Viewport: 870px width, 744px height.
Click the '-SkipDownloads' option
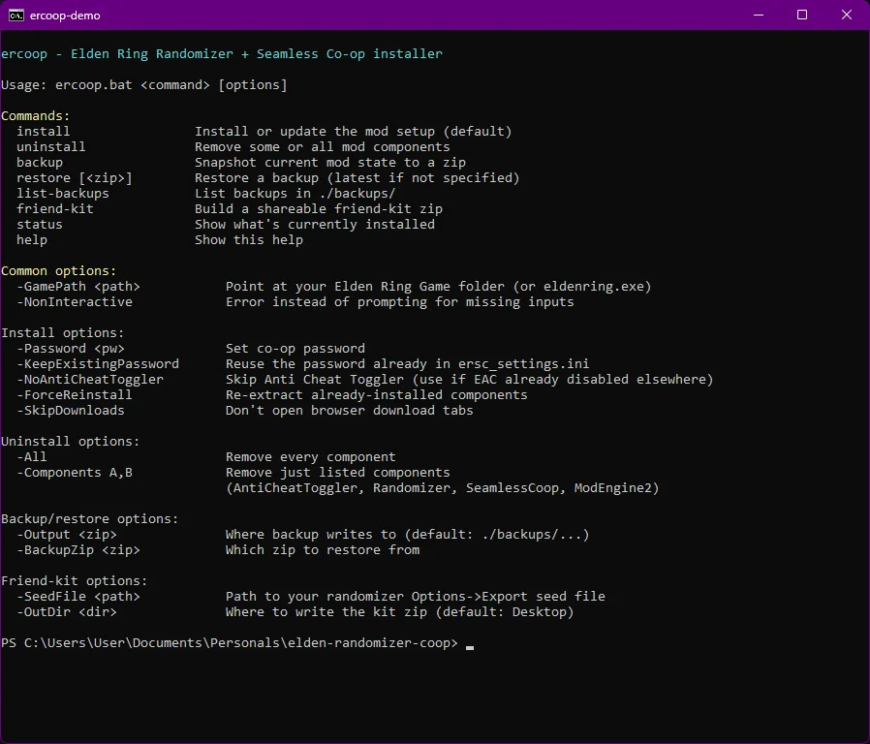(x=71, y=411)
